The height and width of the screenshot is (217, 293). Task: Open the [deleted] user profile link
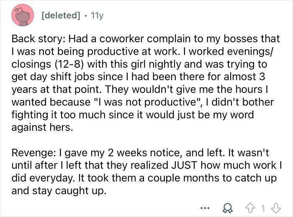tap(60, 15)
